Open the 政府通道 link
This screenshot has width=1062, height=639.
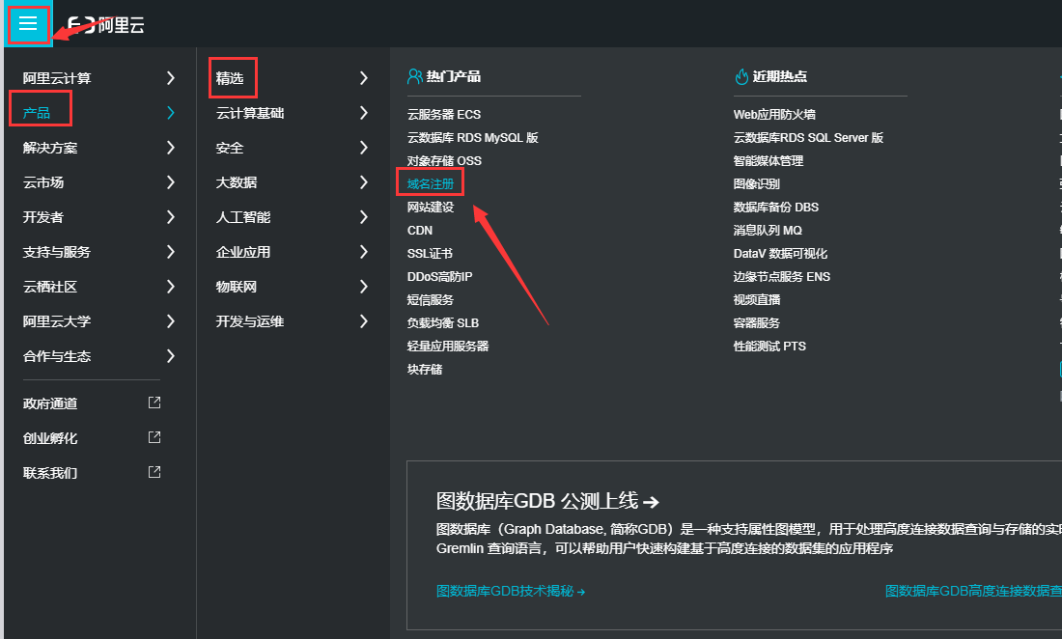50,403
